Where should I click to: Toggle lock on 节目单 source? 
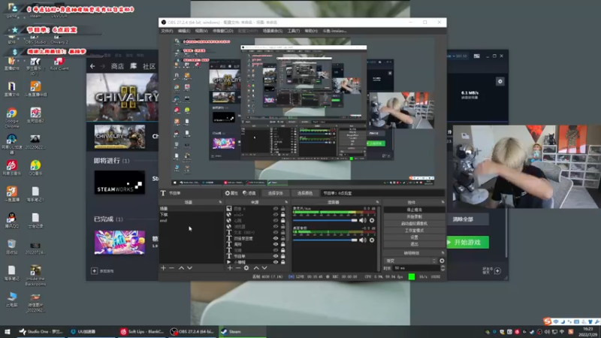(x=283, y=256)
